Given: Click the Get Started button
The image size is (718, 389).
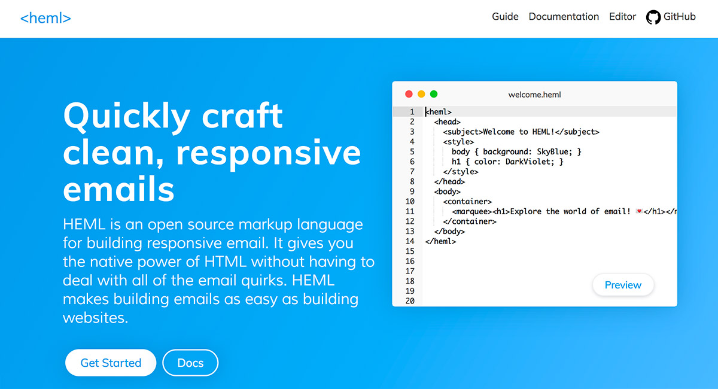Looking at the screenshot, I should pyautogui.click(x=111, y=363).
